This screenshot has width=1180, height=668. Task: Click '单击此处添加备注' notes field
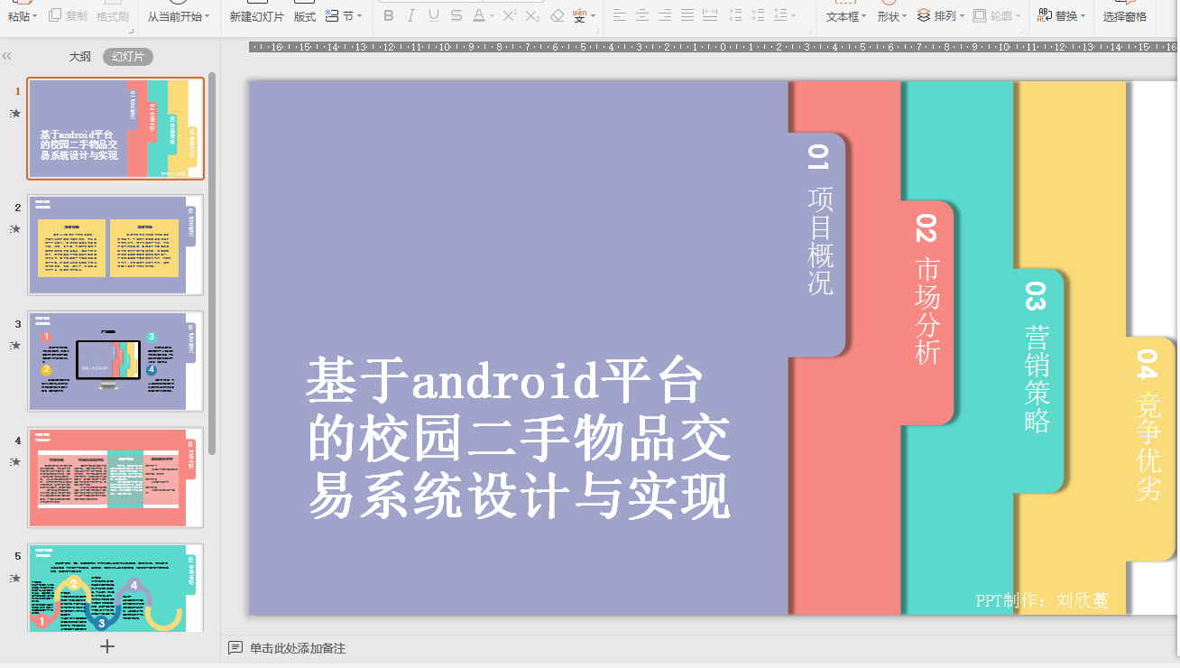[x=298, y=648]
